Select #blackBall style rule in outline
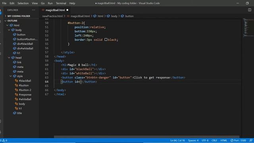254x143 pixels. 25,81
